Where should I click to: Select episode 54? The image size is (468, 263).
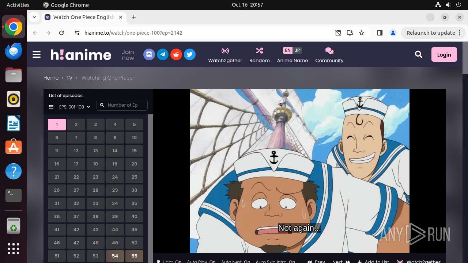tap(115, 256)
